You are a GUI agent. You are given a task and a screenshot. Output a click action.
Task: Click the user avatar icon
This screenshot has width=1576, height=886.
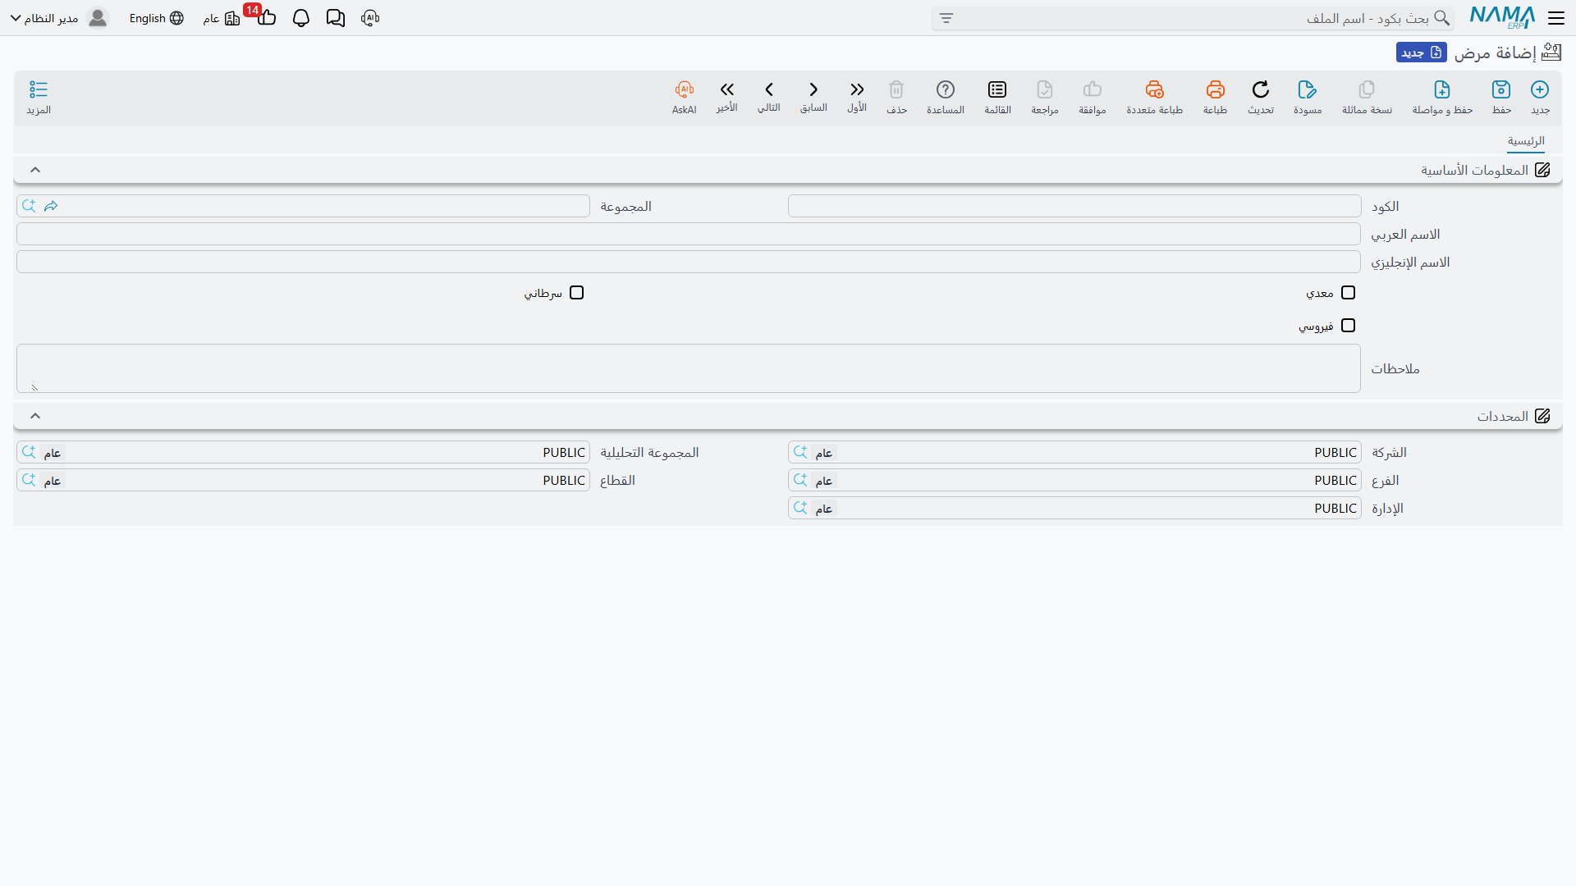click(98, 18)
